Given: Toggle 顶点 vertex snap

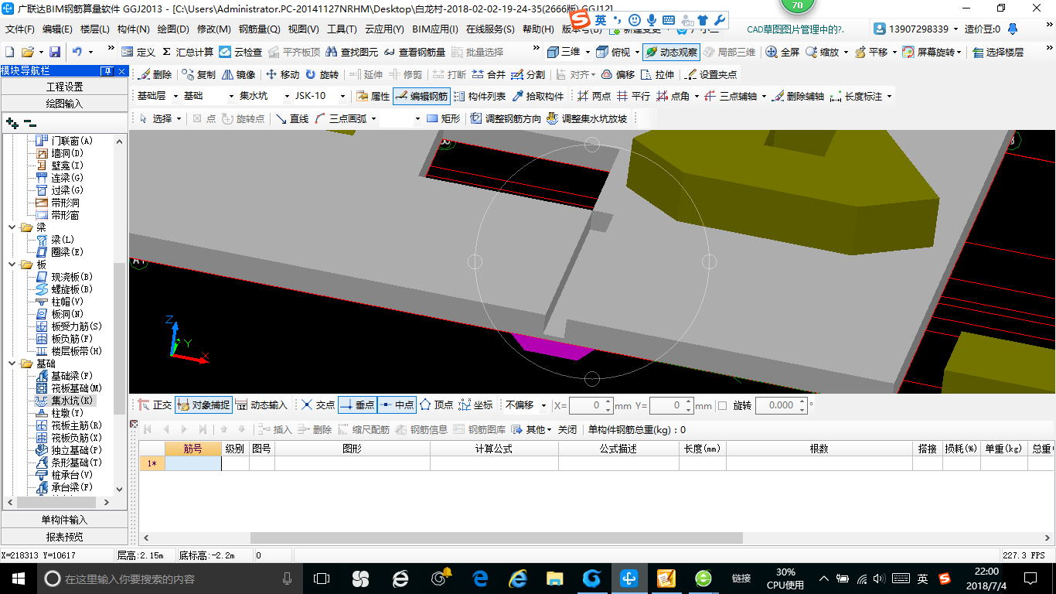Looking at the screenshot, I should (x=436, y=405).
